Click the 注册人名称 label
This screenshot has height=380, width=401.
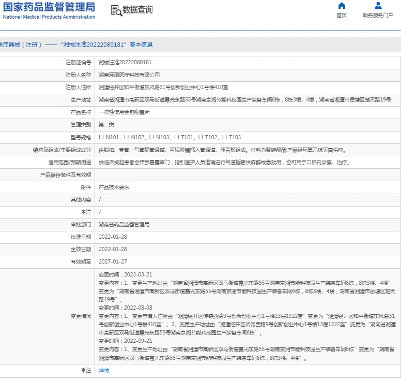78,75
